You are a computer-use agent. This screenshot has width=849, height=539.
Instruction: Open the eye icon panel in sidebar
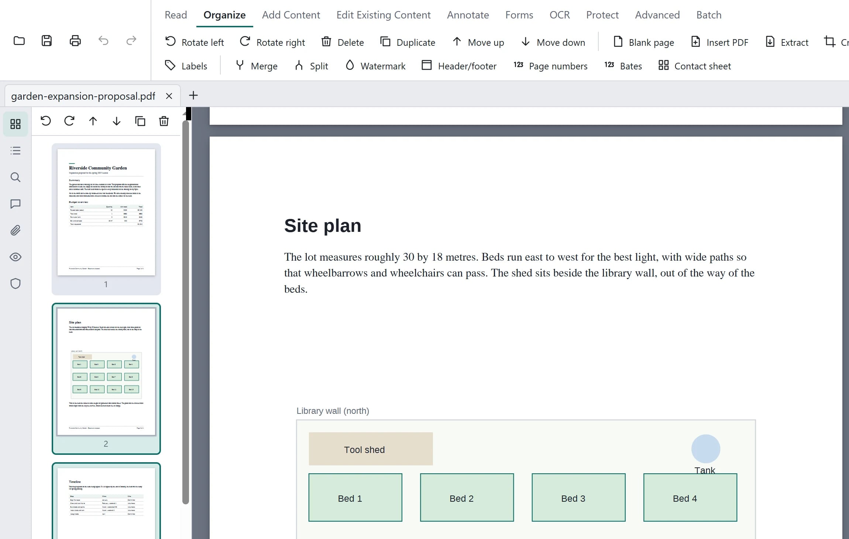tap(16, 257)
